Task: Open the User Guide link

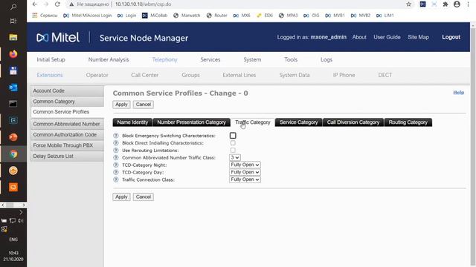Action: click(x=387, y=37)
